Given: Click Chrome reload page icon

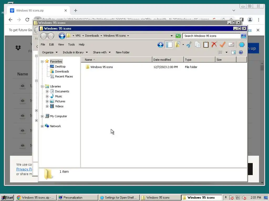Looking at the screenshot, I should [x=27, y=20].
